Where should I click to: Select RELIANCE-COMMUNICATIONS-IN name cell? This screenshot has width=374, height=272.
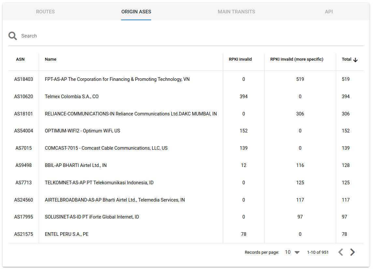[x=131, y=114]
